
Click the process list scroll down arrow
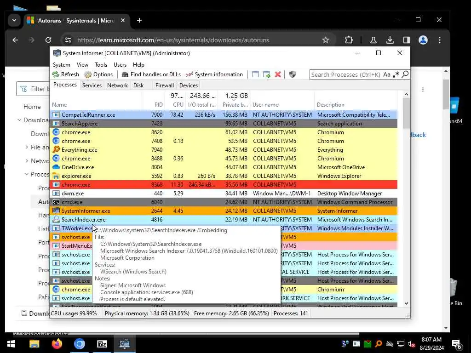click(x=406, y=303)
